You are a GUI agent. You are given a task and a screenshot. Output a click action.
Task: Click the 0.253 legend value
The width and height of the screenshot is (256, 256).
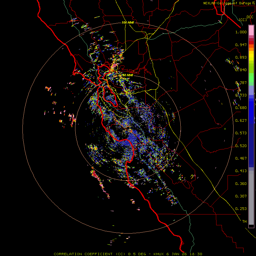241,209
